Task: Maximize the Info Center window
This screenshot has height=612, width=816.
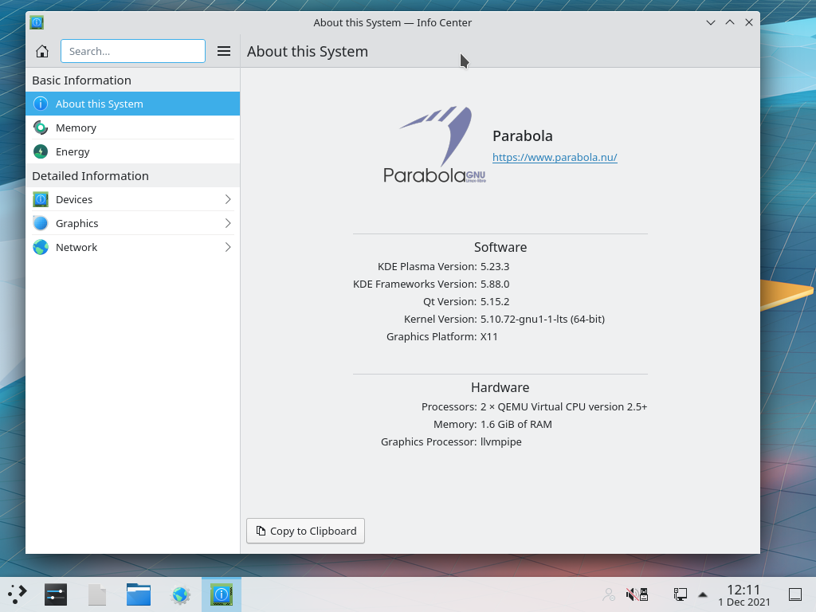Action: pyautogui.click(x=730, y=22)
